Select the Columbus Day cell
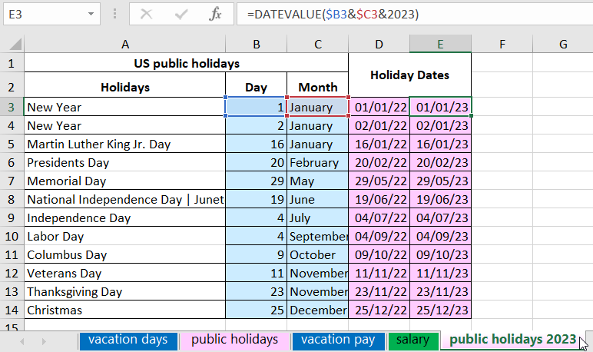 point(124,254)
